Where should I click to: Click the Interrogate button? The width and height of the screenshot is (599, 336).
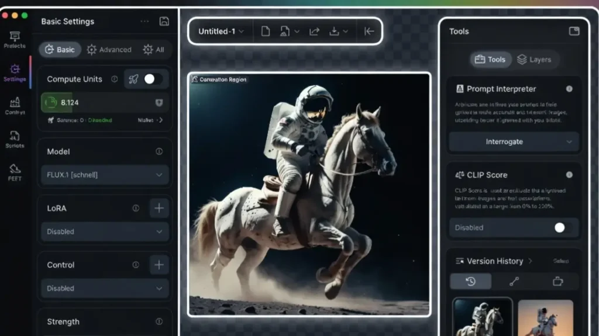514,142
